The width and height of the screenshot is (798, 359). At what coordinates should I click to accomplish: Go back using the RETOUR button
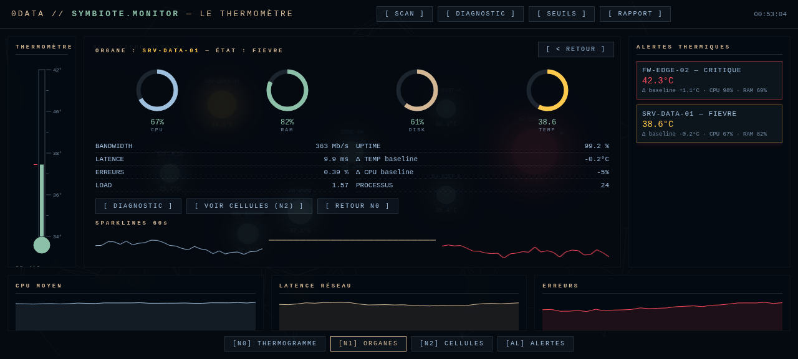coord(576,50)
